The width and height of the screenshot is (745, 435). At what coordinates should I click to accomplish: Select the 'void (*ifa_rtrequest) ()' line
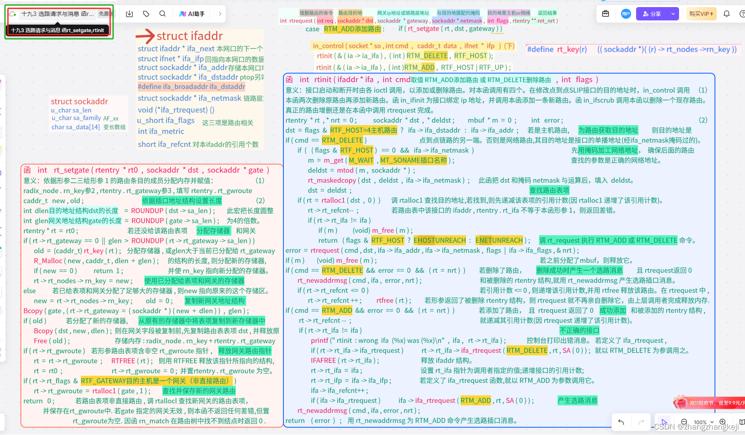click(x=176, y=110)
